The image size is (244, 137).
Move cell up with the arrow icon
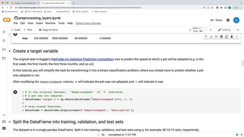pyautogui.click(x=206, y=37)
